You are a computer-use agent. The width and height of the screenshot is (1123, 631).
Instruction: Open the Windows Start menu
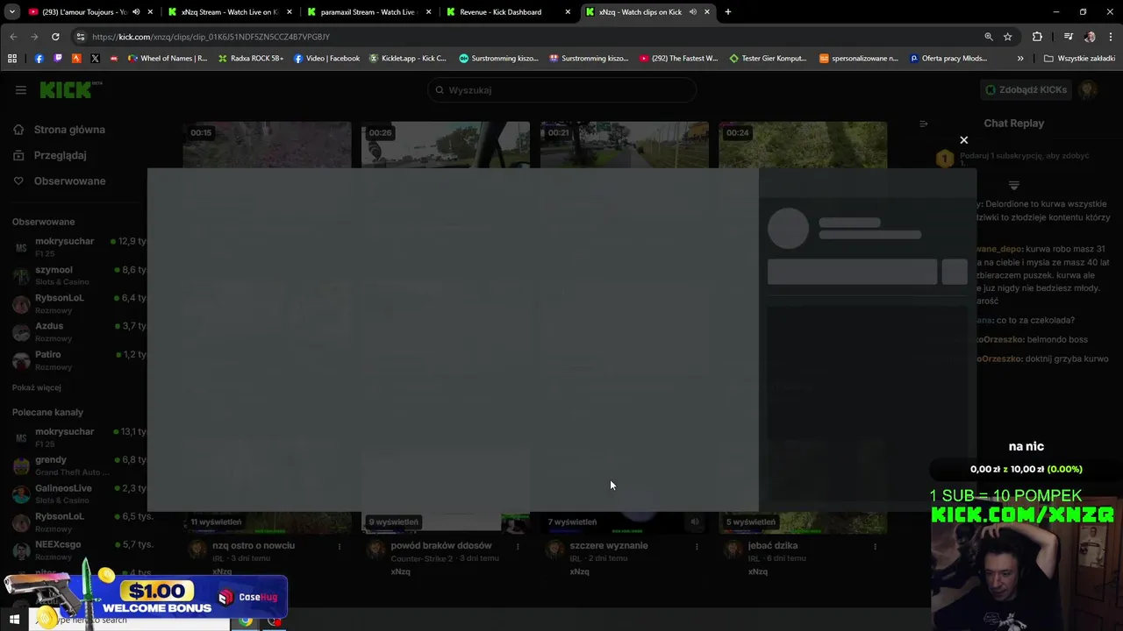click(x=14, y=620)
